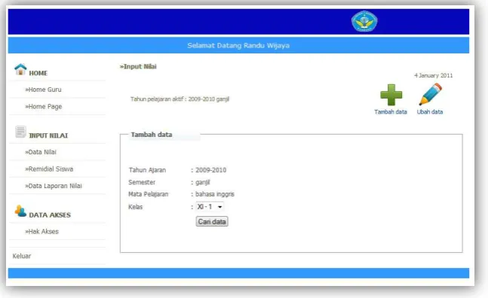488x298 pixels.
Task: Click the Semester value ganjil
Action: click(203, 182)
